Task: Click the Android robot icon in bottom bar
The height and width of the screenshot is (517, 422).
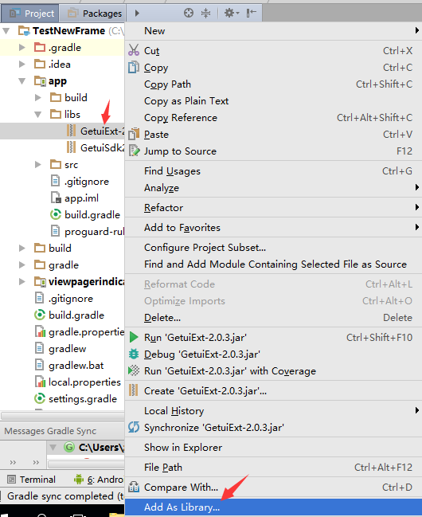Action: (x=79, y=479)
